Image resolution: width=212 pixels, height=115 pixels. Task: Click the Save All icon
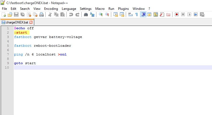click(x=23, y=14)
